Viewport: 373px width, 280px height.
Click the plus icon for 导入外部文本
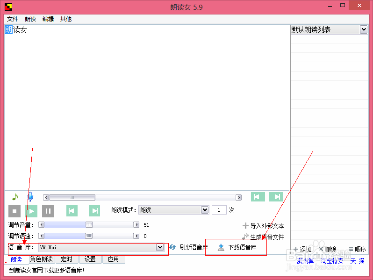click(x=245, y=225)
